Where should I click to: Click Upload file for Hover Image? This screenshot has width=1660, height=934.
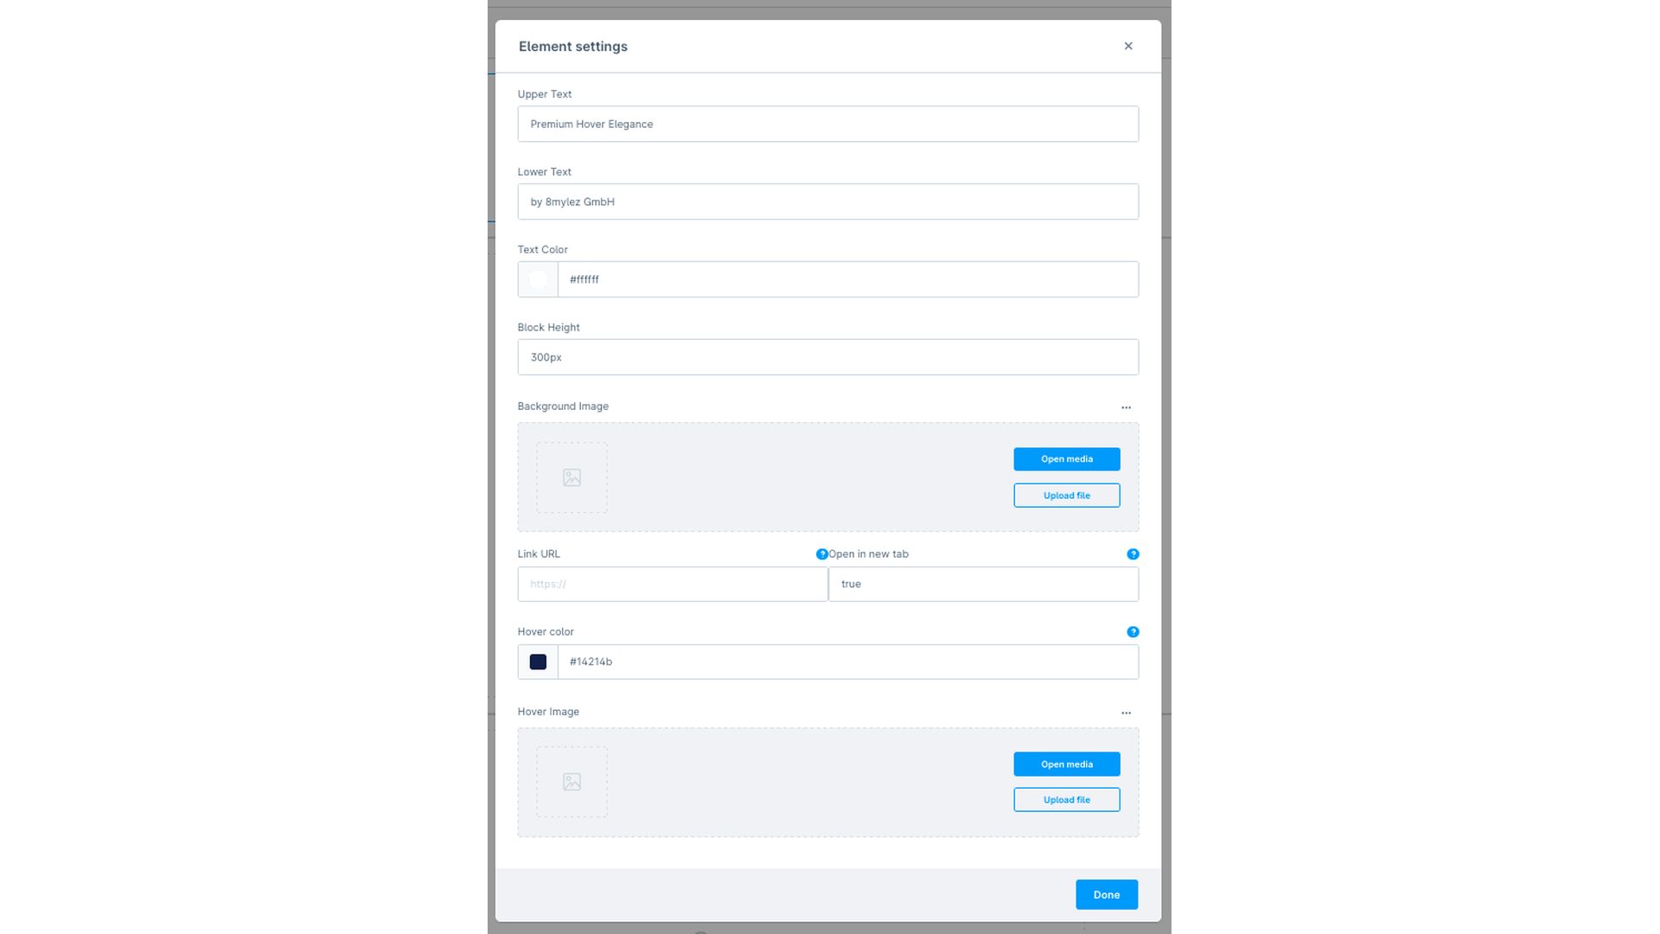pos(1067,799)
